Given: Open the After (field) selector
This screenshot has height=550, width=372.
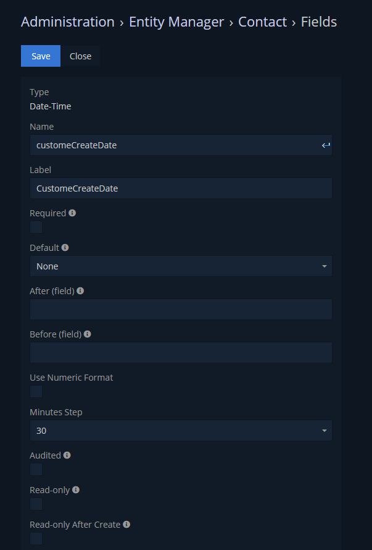Looking at the screenshot, I should click(181, 310).
